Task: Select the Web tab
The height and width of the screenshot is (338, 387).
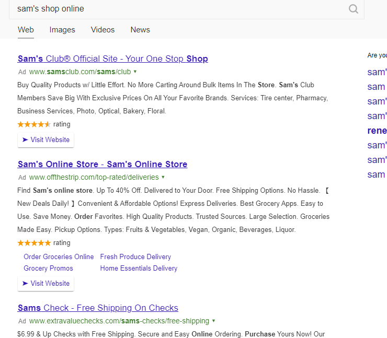Action: (26, 30)
